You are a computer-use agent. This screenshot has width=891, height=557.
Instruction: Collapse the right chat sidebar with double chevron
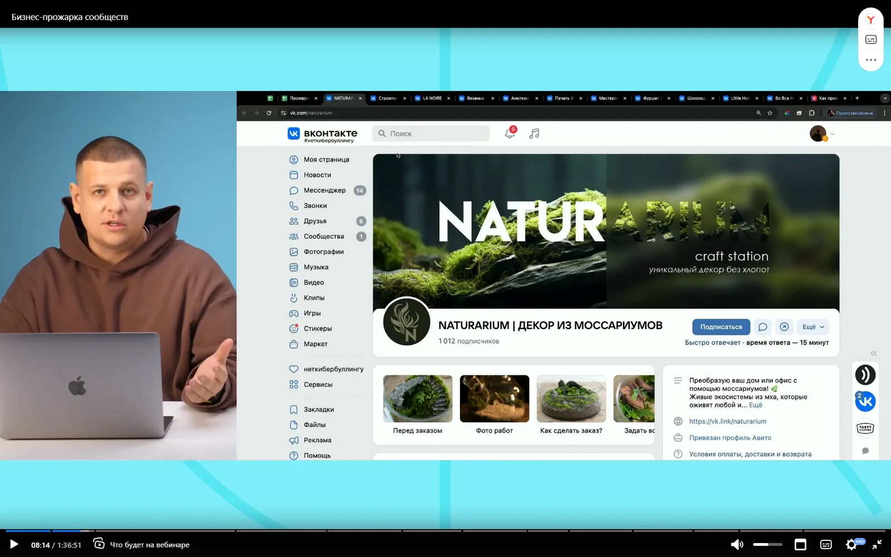(874, 353)
